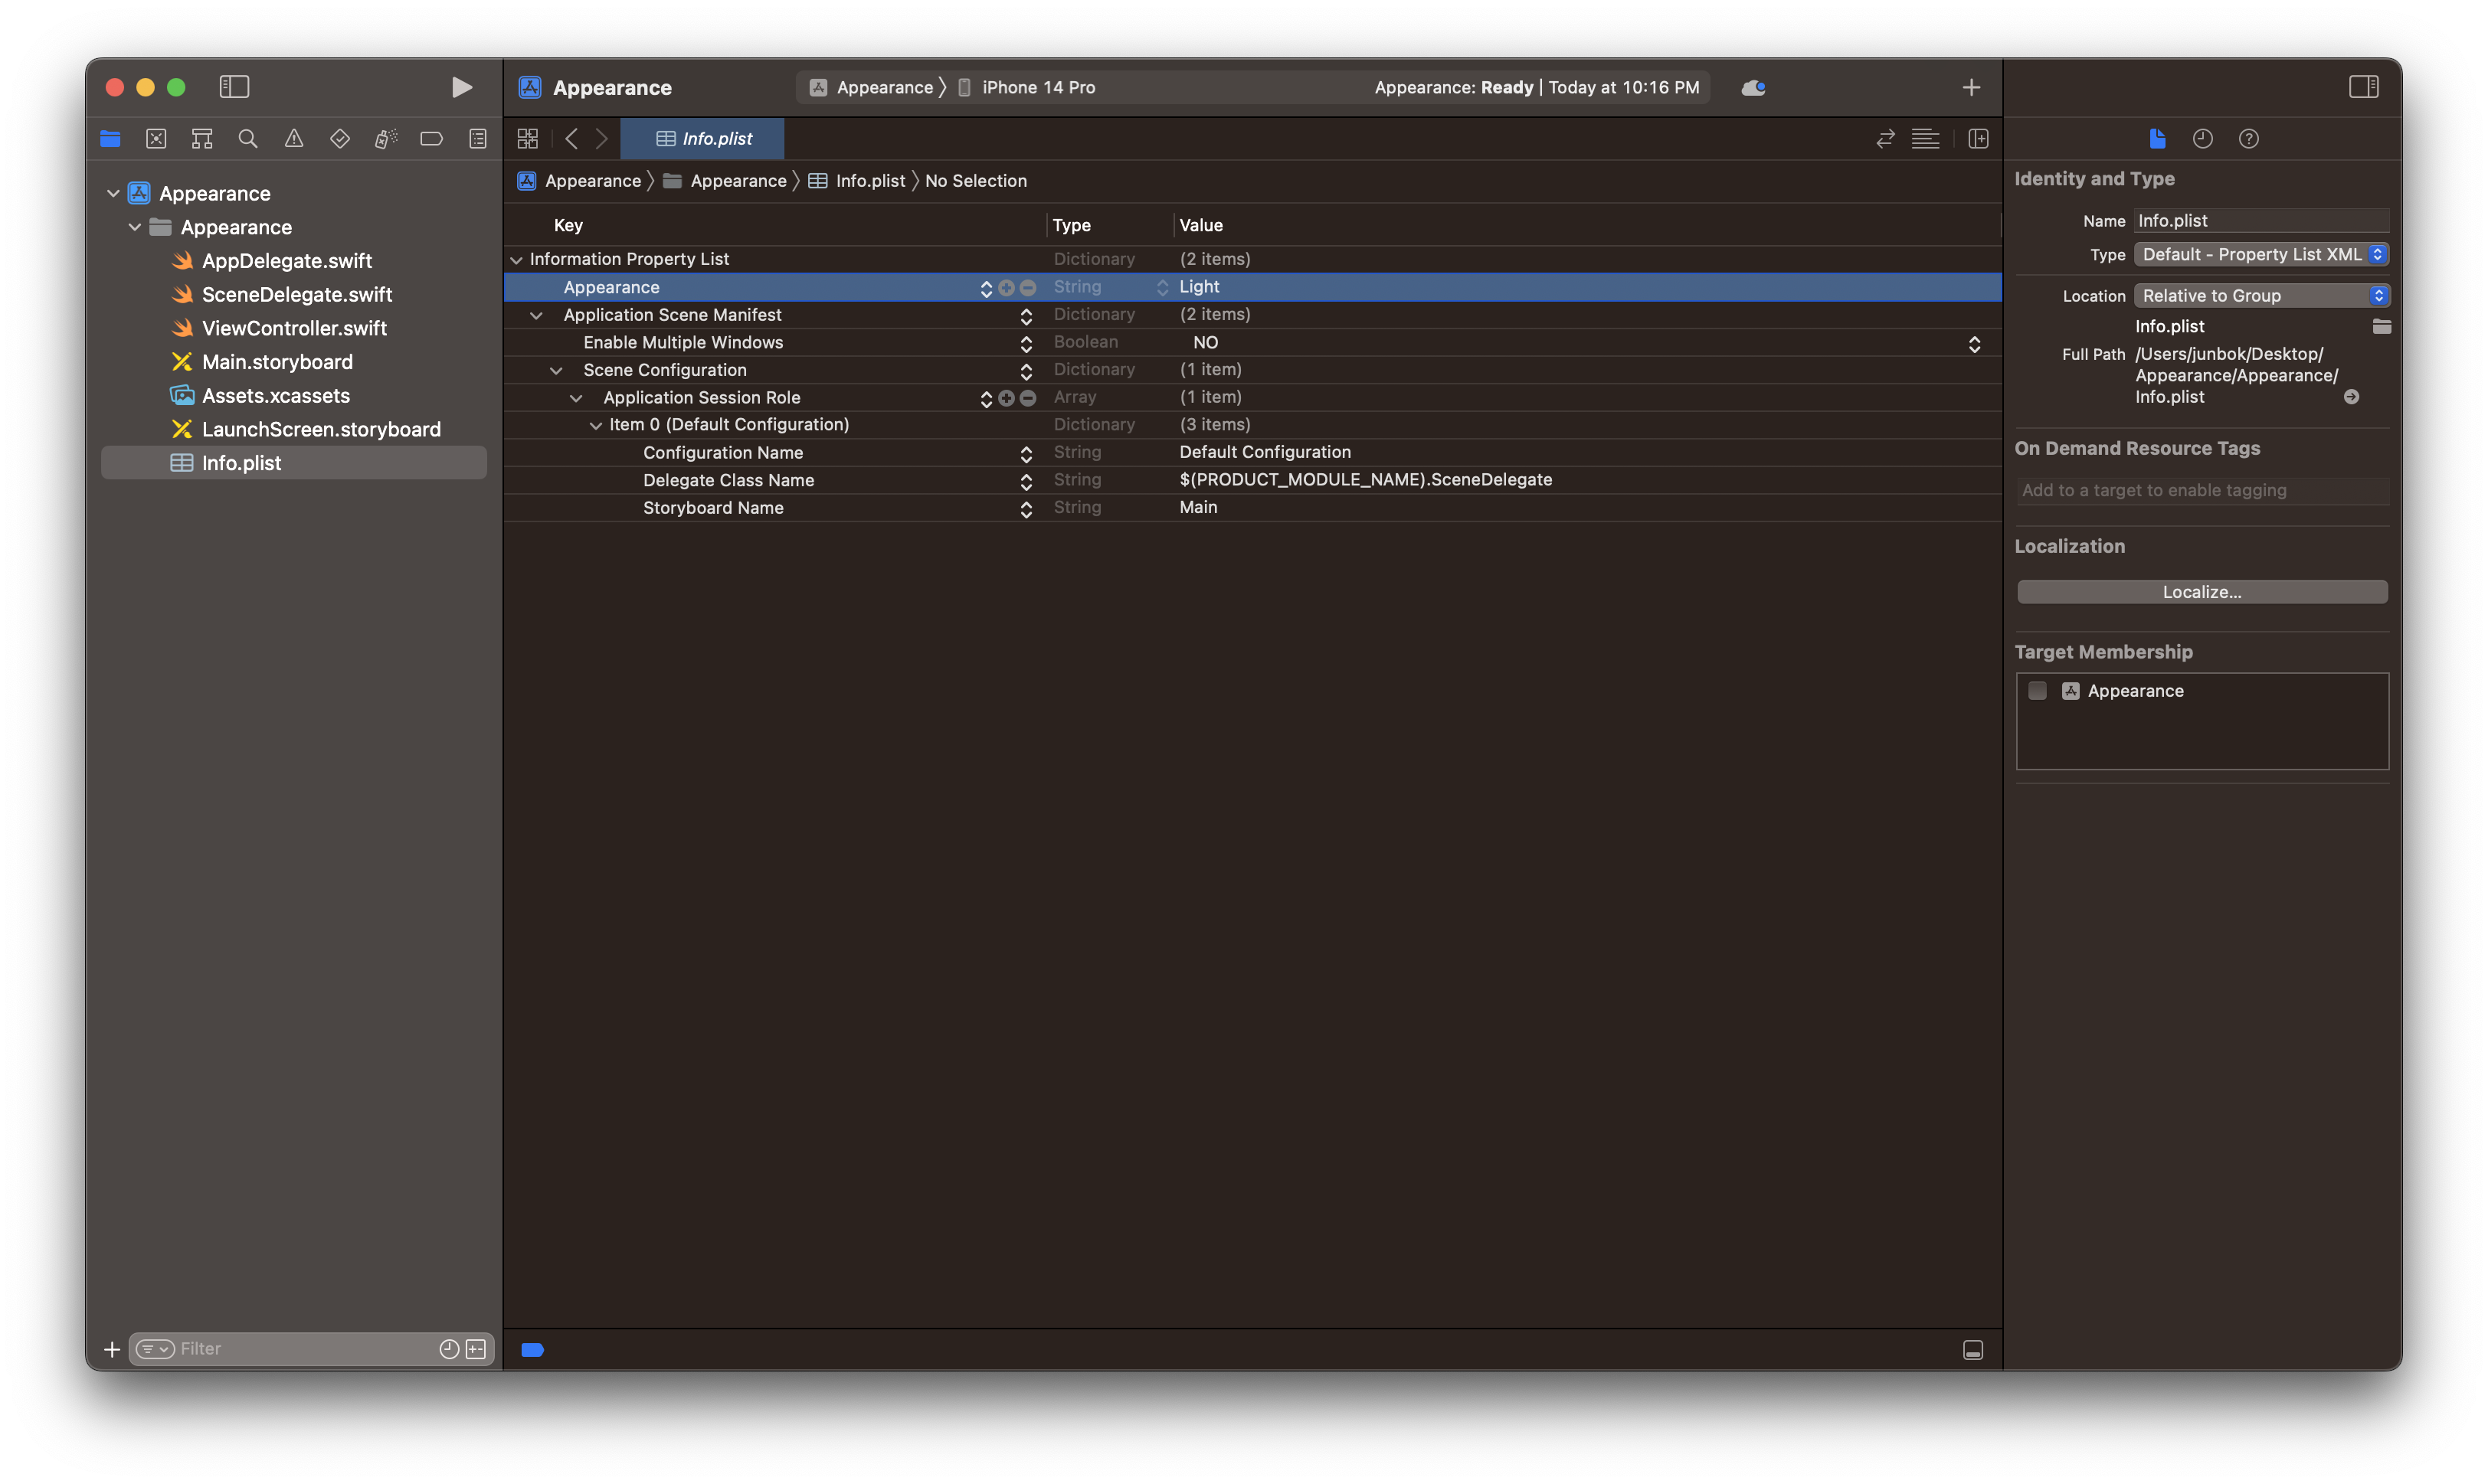The image size is (2488, 1484).
Task: Click the Localize… button
Action: click(x=2201, y=592)
